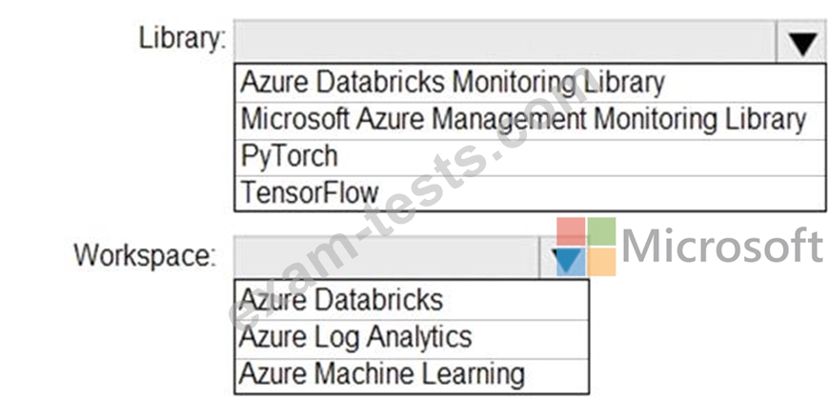The height and width of the screenshot is (397, 828).
Task: Click the red square of Microsoft logo
Action: point(571,231)
